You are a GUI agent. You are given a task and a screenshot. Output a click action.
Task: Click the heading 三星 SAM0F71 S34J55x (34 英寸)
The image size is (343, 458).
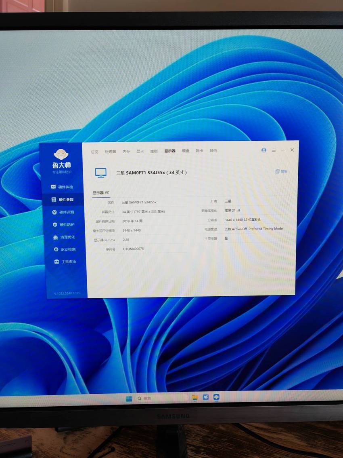point(152,173)
